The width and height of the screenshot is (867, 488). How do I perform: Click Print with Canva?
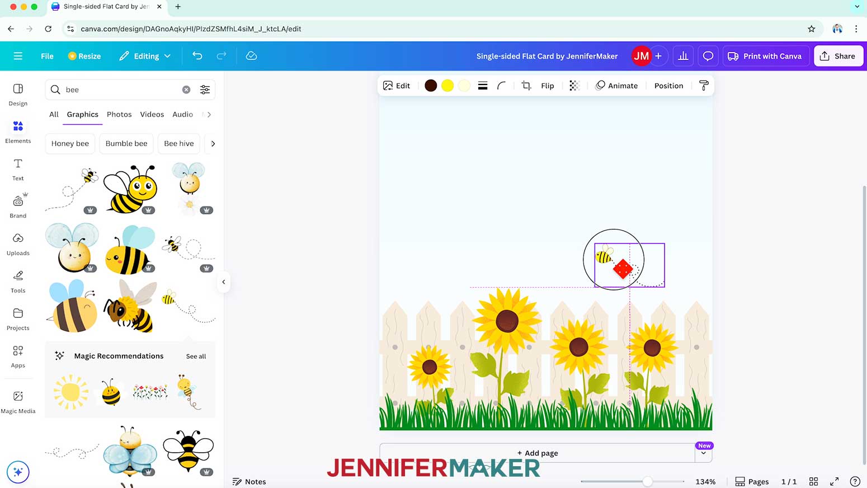coord(765,56)
